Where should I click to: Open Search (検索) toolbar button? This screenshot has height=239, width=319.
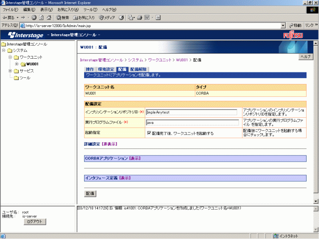coord(63,18)
